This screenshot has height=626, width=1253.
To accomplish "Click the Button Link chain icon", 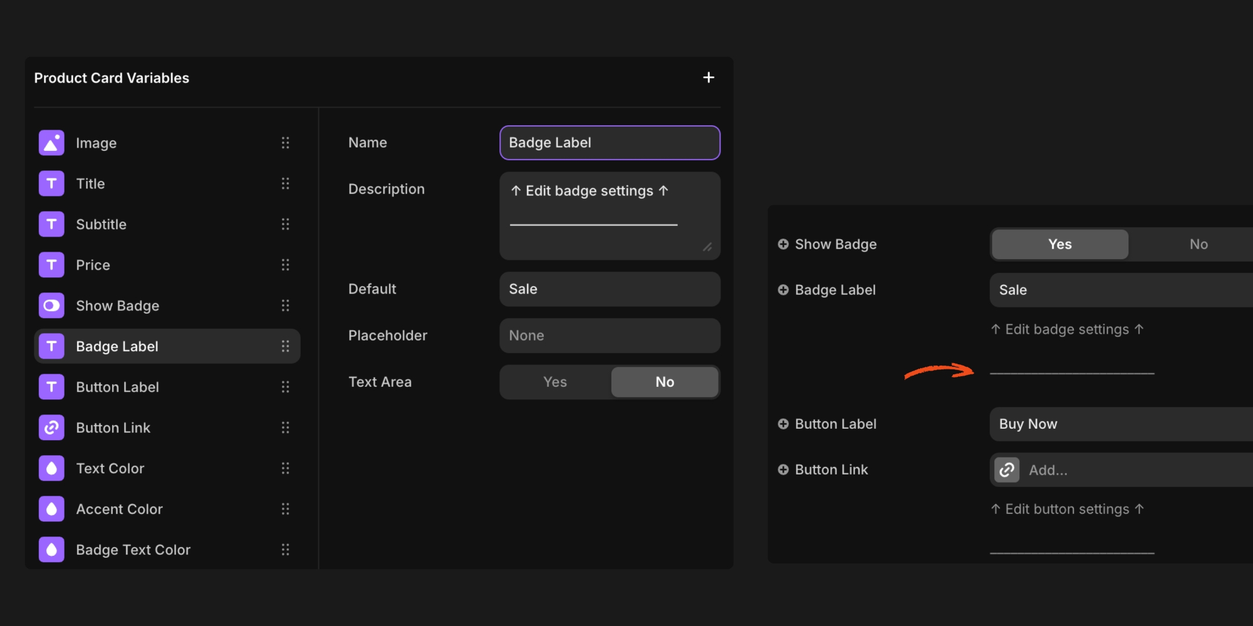I will click(x=51, y=427).
